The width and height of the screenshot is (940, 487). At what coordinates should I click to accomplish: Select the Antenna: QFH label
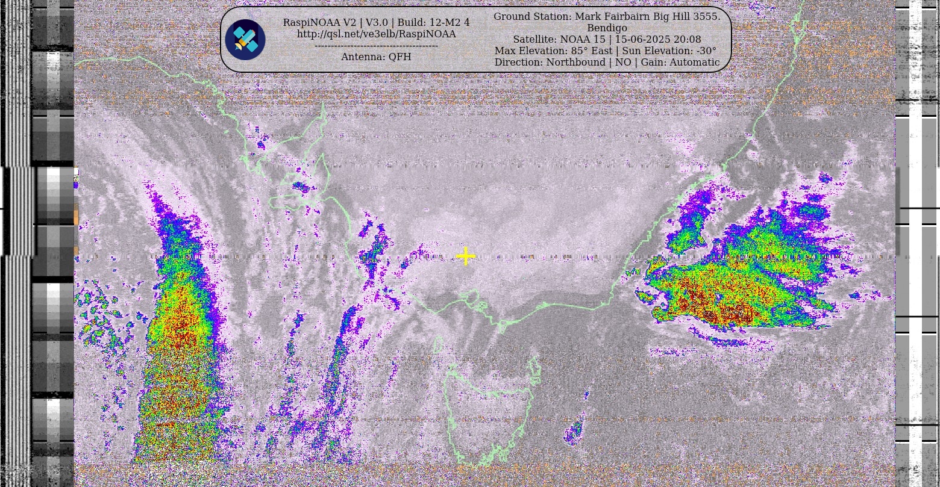coord(376,57)
